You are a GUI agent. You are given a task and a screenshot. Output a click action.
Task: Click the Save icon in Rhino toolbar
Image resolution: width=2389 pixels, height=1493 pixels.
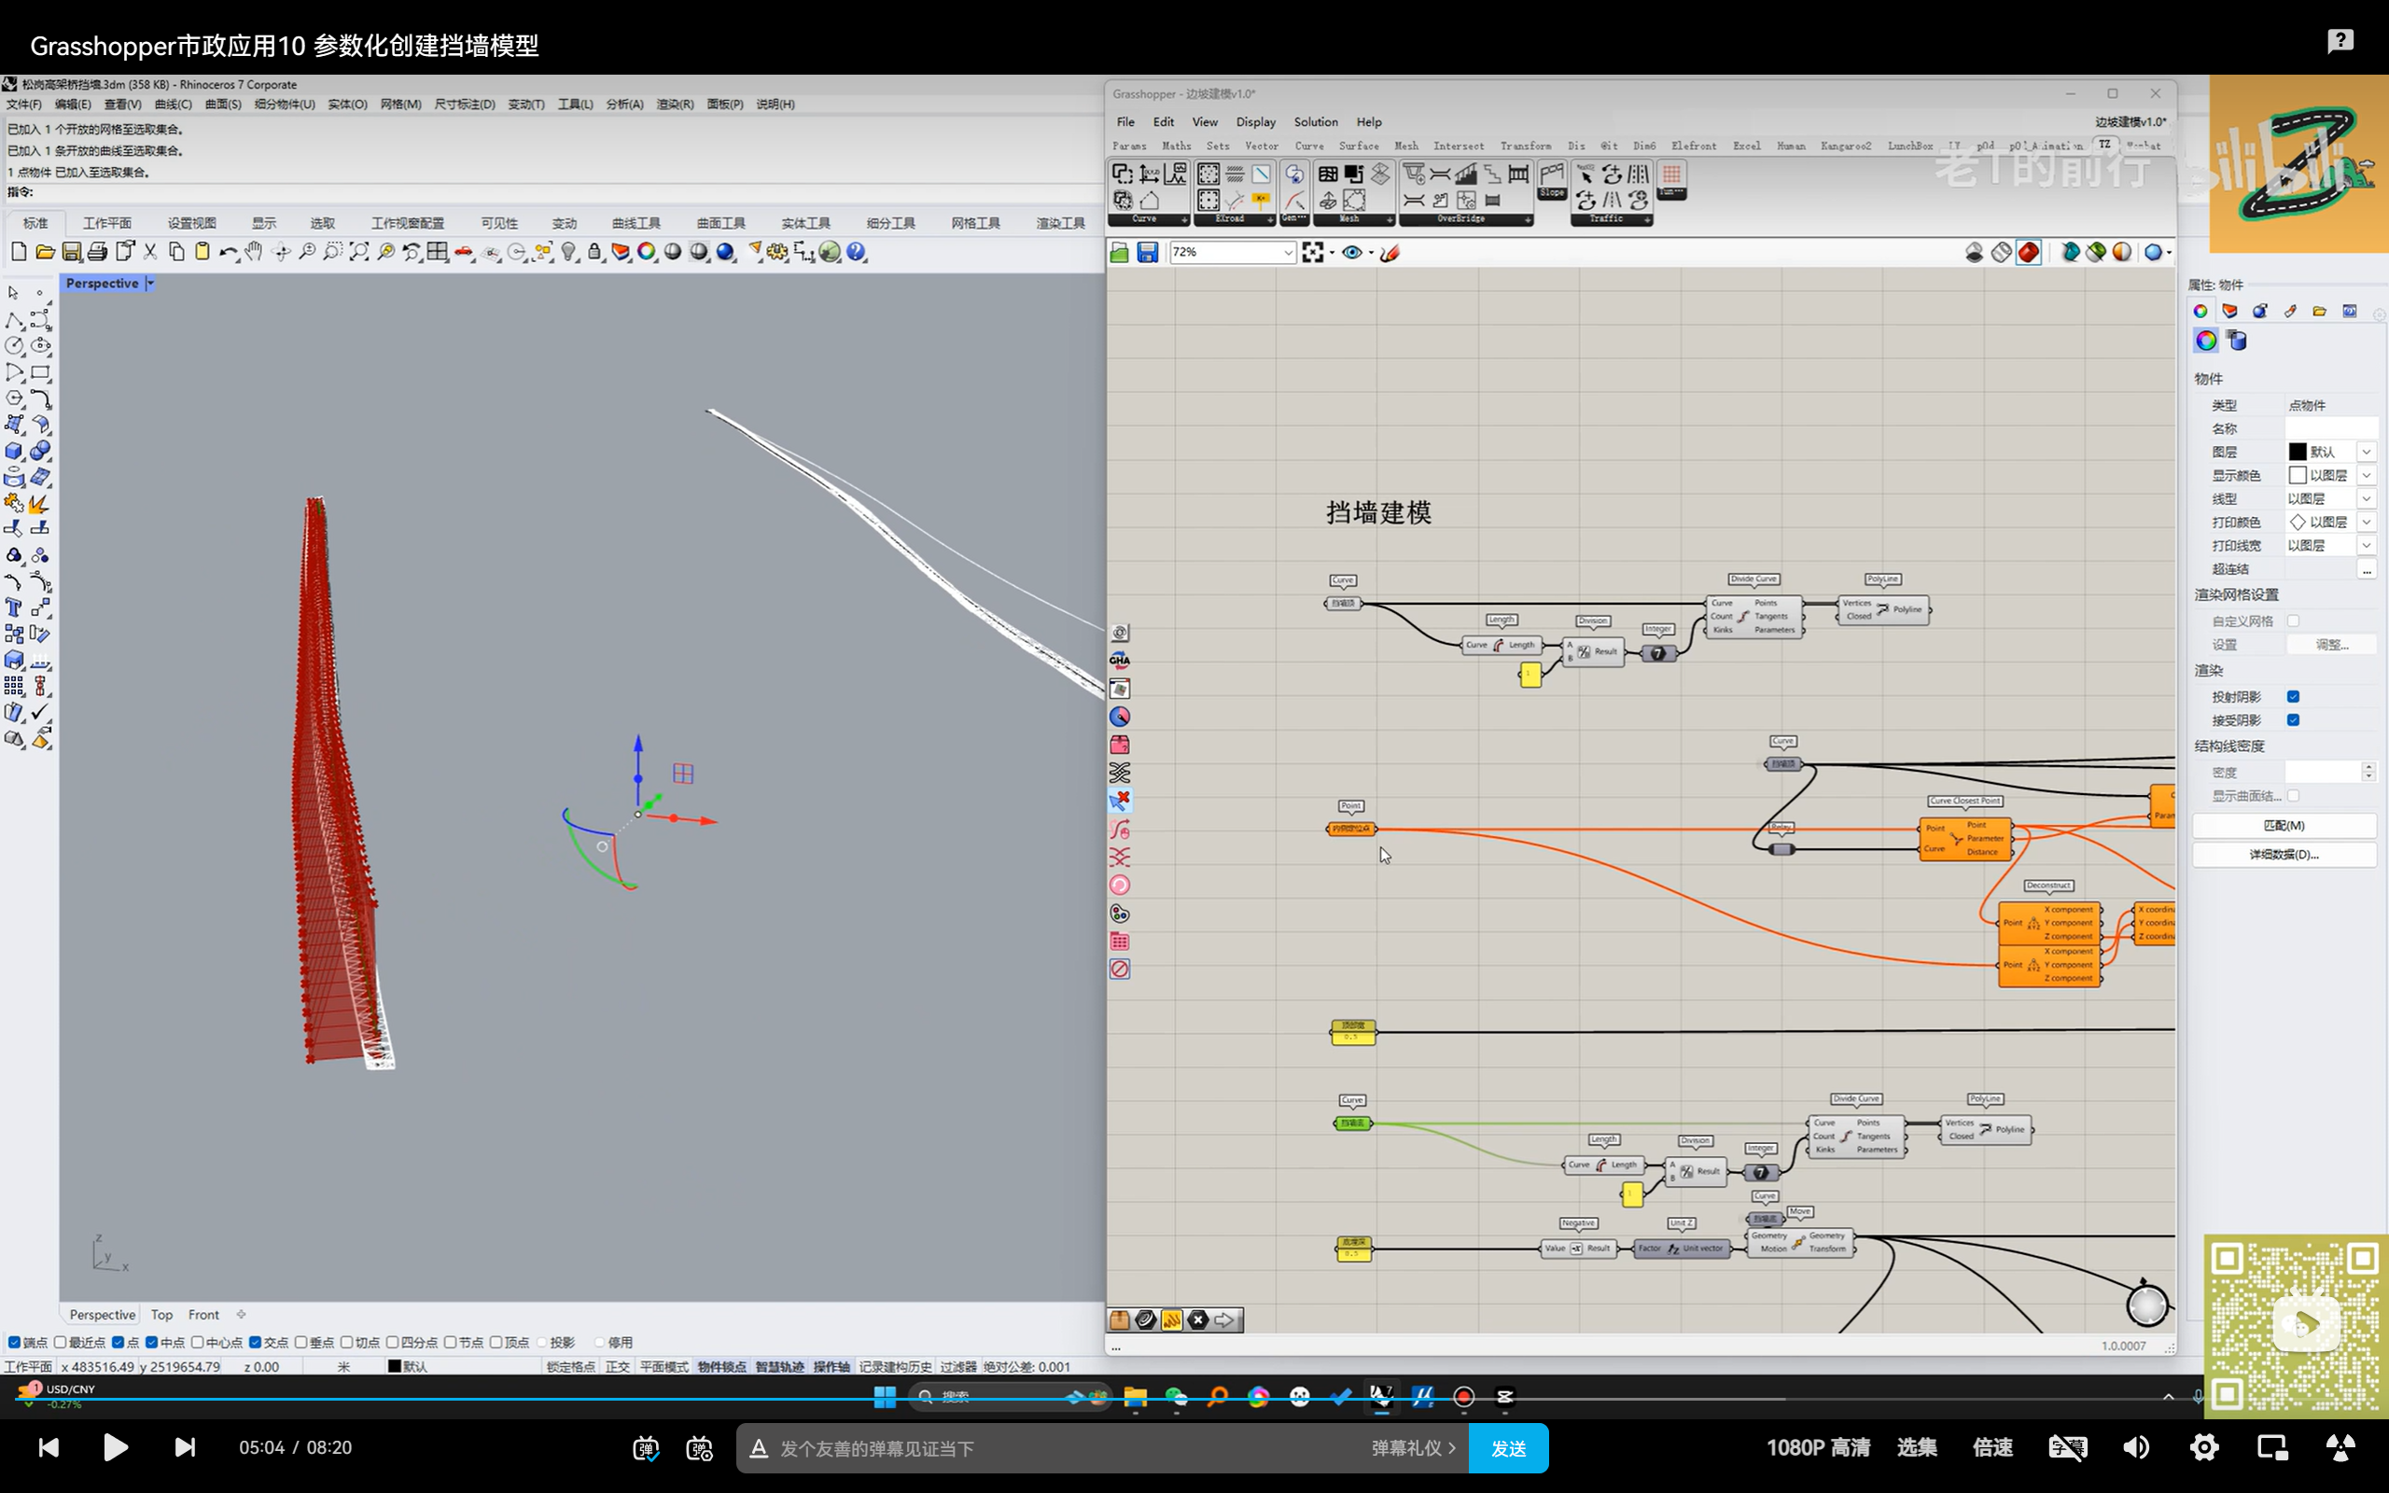pos(71,252)
